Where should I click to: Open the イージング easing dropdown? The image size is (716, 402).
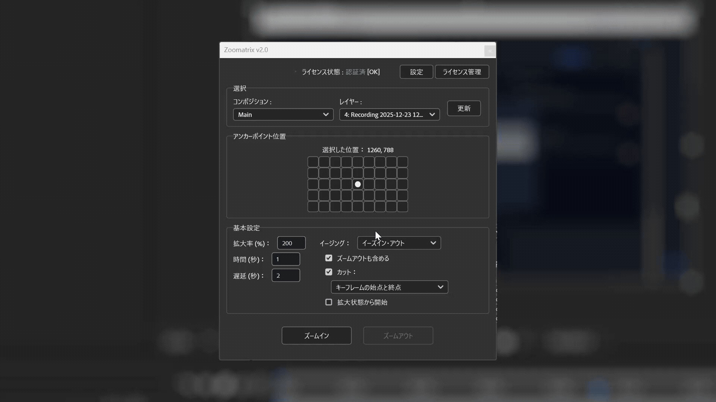click(399, 243)
